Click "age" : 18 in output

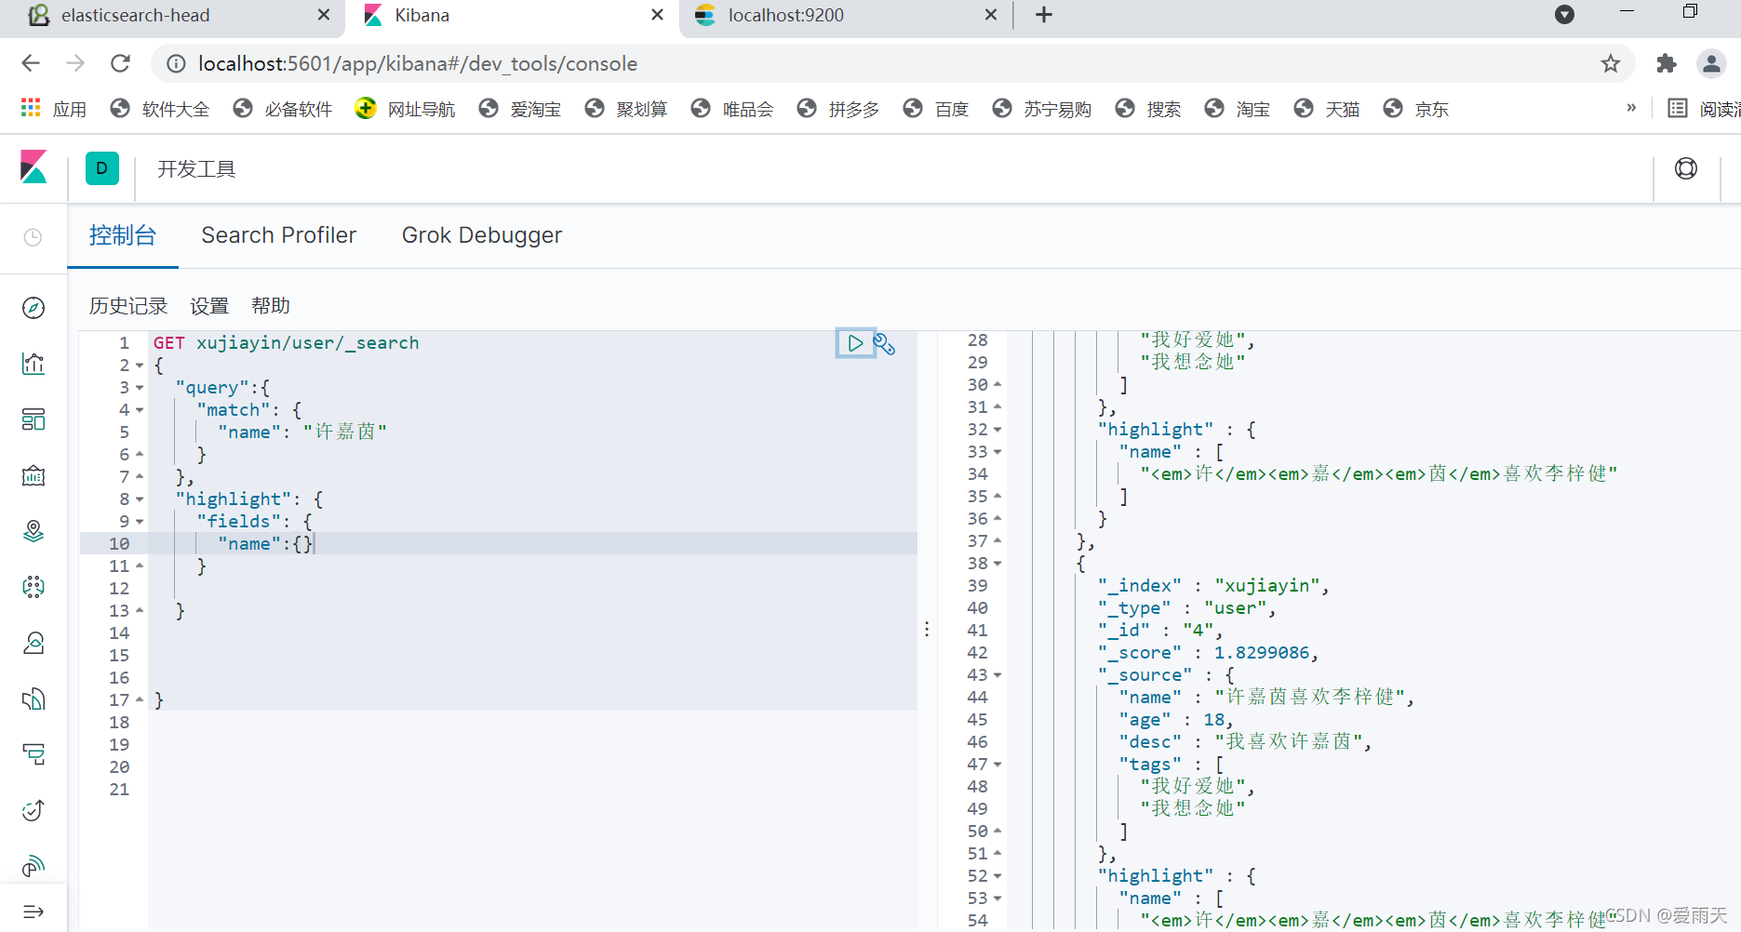[1176, 720]
